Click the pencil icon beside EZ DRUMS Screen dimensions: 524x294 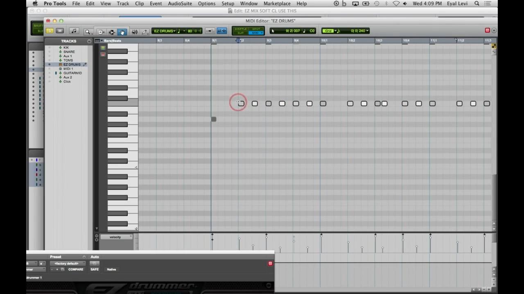(85, 65)
